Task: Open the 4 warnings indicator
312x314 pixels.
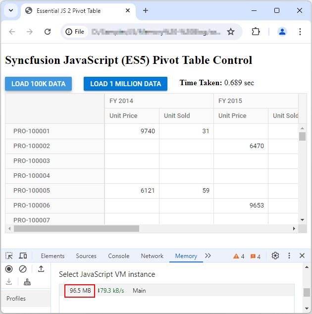Action: 239,256
